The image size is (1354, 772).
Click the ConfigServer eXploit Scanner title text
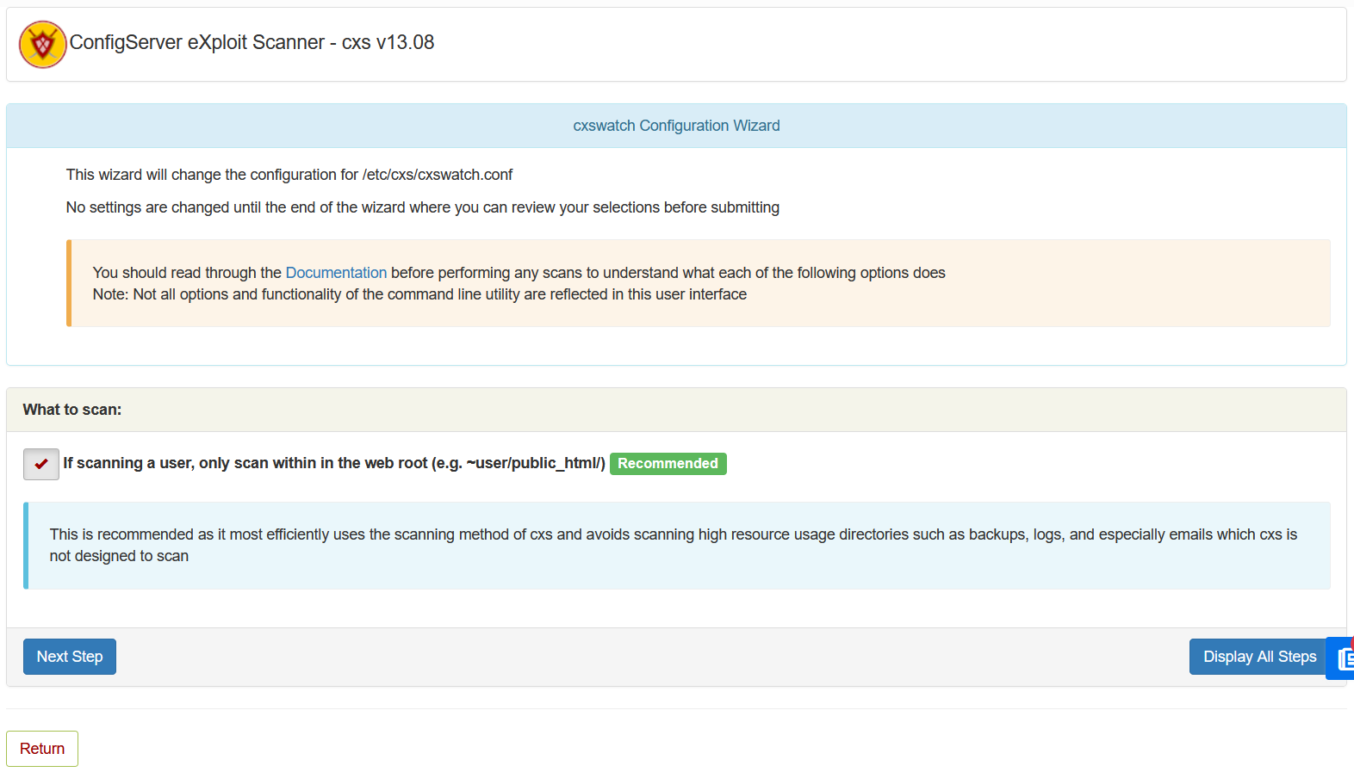point(252,42)
